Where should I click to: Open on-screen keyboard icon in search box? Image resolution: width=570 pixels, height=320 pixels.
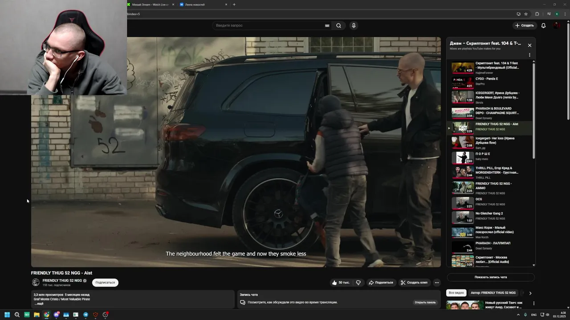(x=327, y=25)
